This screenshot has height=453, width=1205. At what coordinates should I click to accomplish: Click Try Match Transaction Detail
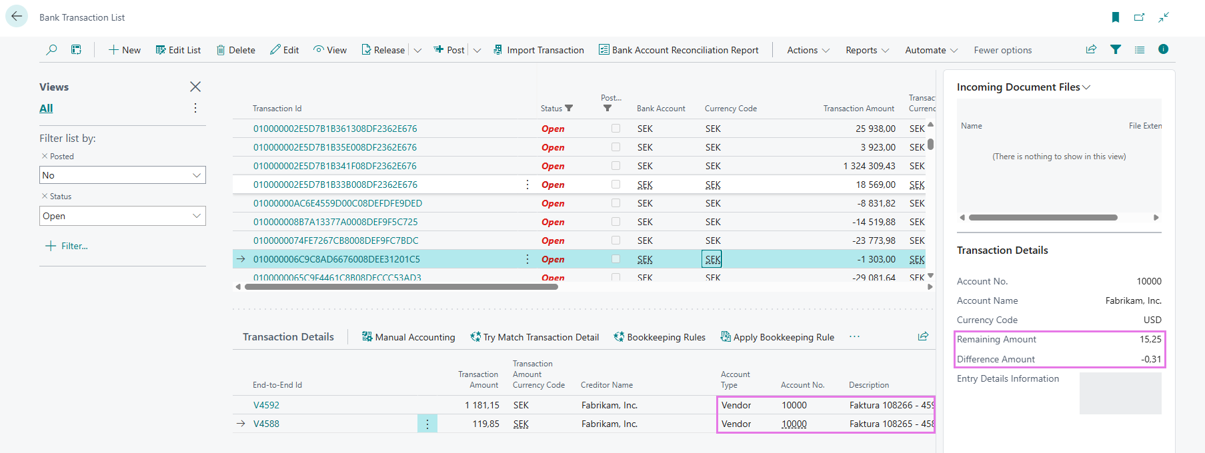pos(534,337)
